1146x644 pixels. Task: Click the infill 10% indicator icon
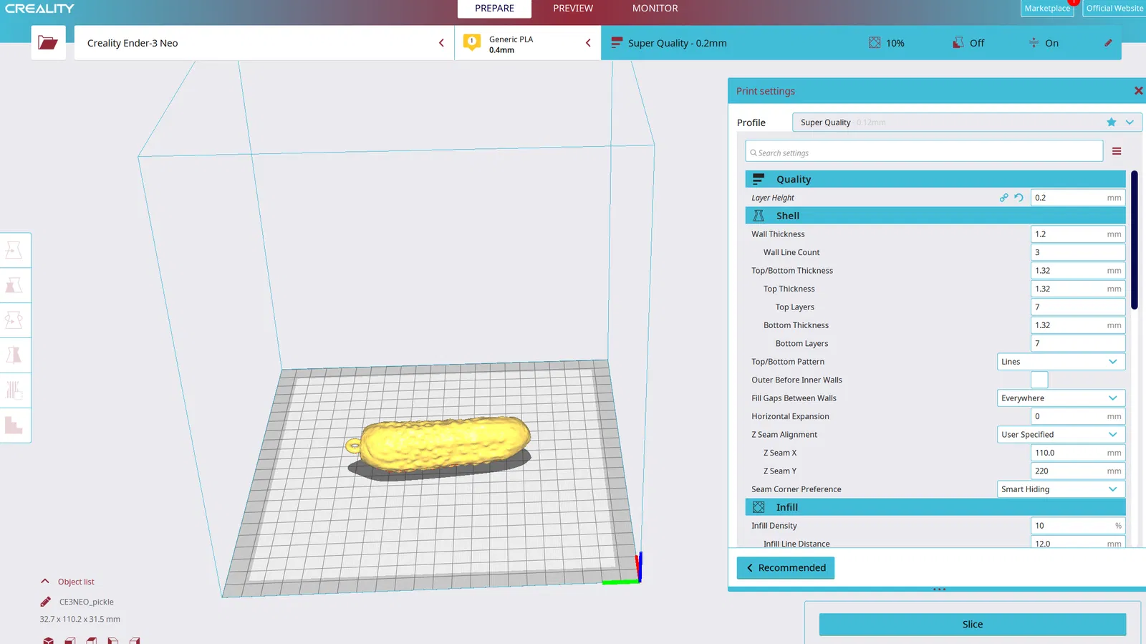tap(875, 43)
